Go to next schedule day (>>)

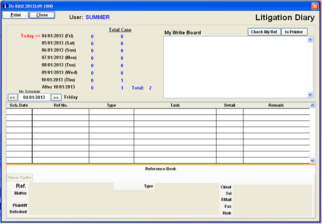tap(56, 97)
